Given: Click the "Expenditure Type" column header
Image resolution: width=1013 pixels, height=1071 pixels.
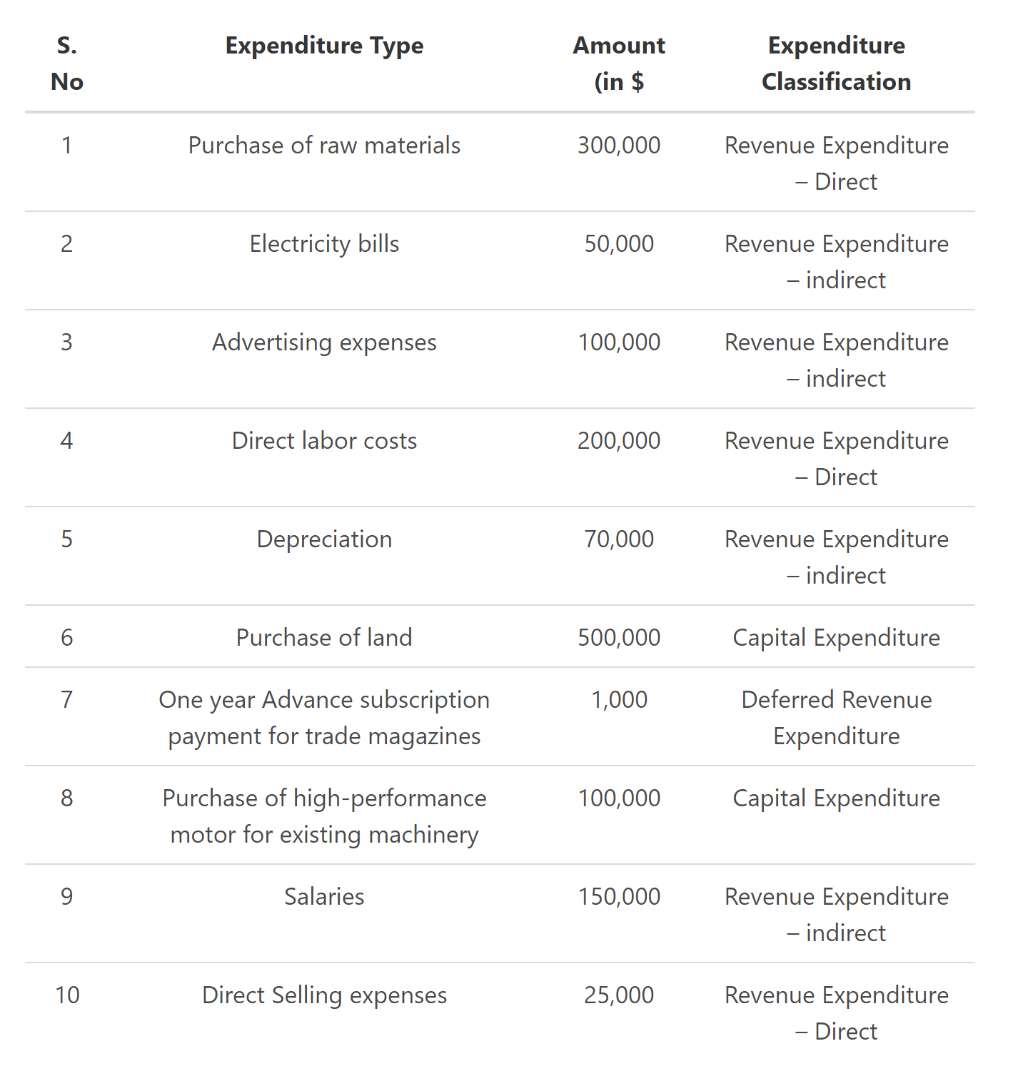Looking at the screenshot, I should pos(324,46).
